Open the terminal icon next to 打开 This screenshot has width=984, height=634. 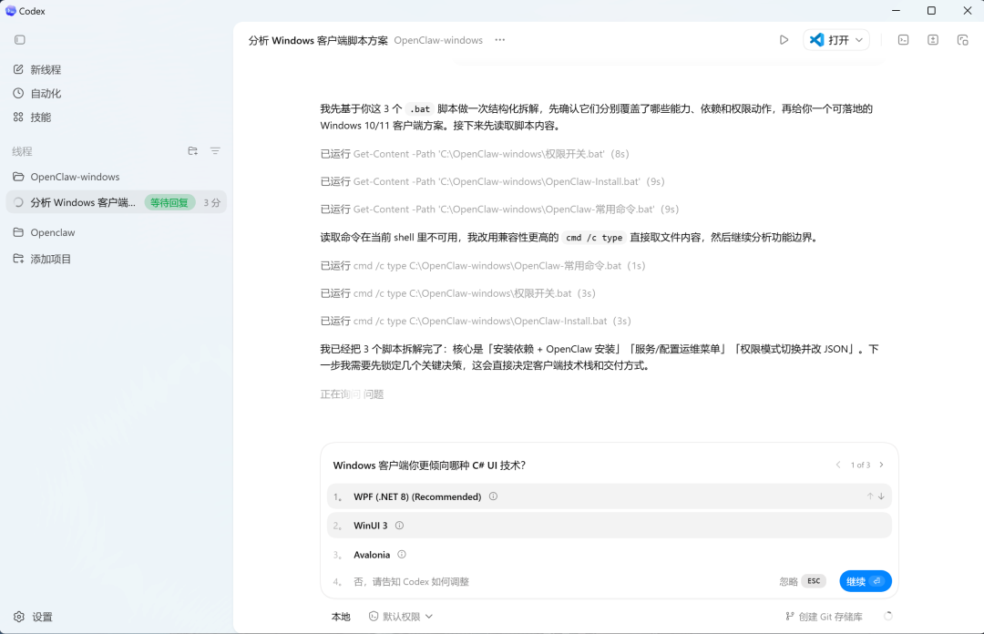(904, 40)
